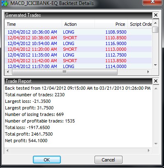Close the Trade Report panel

click(x=156, y=81)
